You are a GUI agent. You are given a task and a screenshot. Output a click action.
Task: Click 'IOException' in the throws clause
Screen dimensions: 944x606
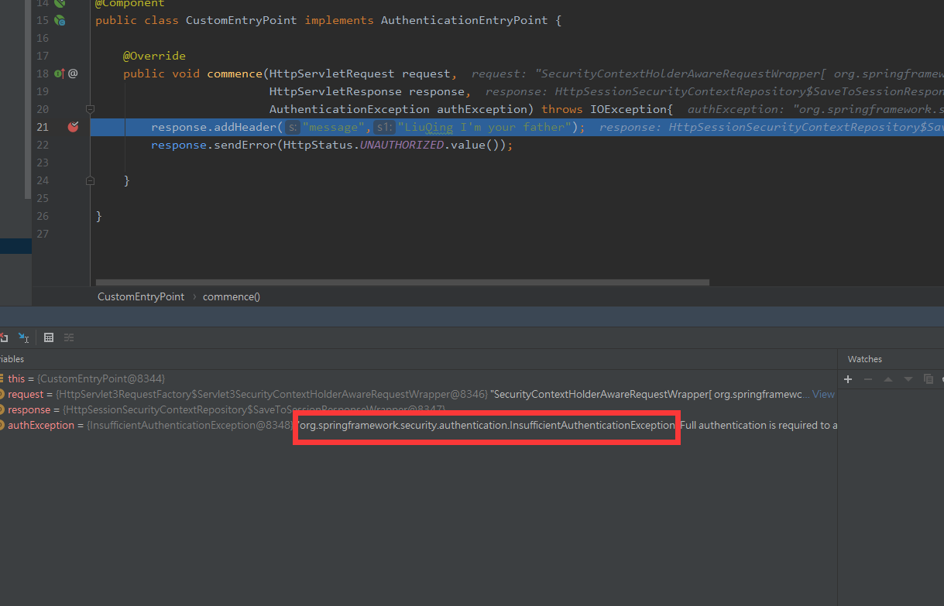click(628, 109)
